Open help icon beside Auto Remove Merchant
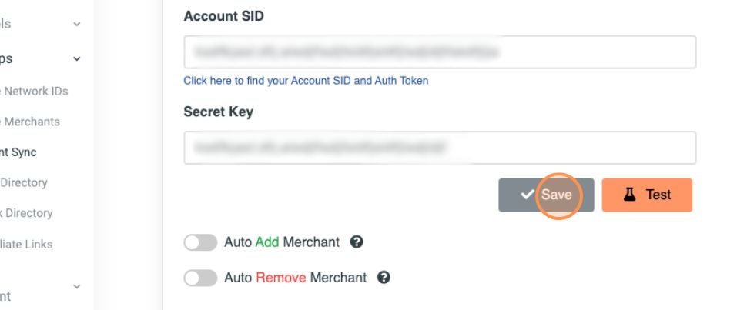This screenshot has height=310, width=747. (x=384, y=278)
